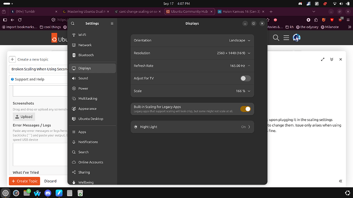The height and width of the screenshot is (198, 353).
Task: Go back in the browser
Action: point(12,20)
